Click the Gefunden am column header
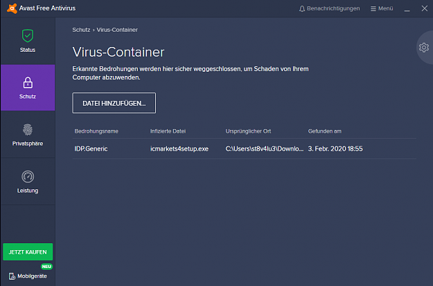This screenshot has height=286, width=433. tap(325, 131)
